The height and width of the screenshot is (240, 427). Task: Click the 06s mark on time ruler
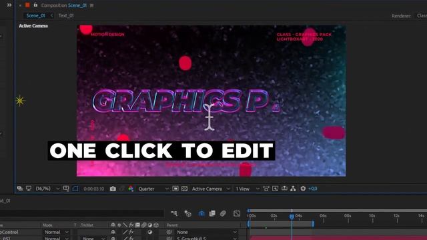323,216
